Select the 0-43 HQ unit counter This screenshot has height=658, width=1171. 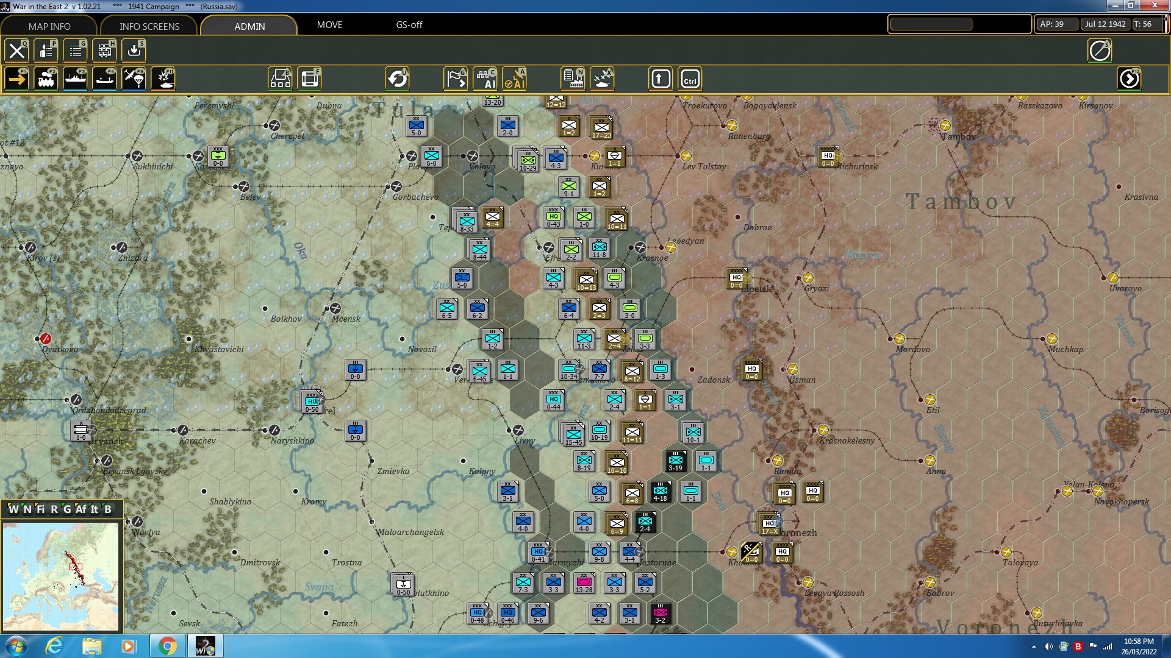(553, 217)
